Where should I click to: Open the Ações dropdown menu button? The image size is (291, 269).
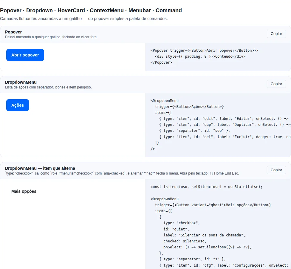tap(18, 105)
